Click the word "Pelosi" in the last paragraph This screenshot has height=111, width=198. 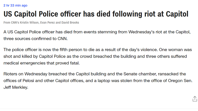(28, 81)
